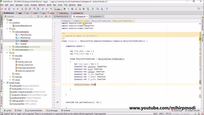
Task: Navigate Forward with the right arrow icon
Action: (x=47, y=9)
